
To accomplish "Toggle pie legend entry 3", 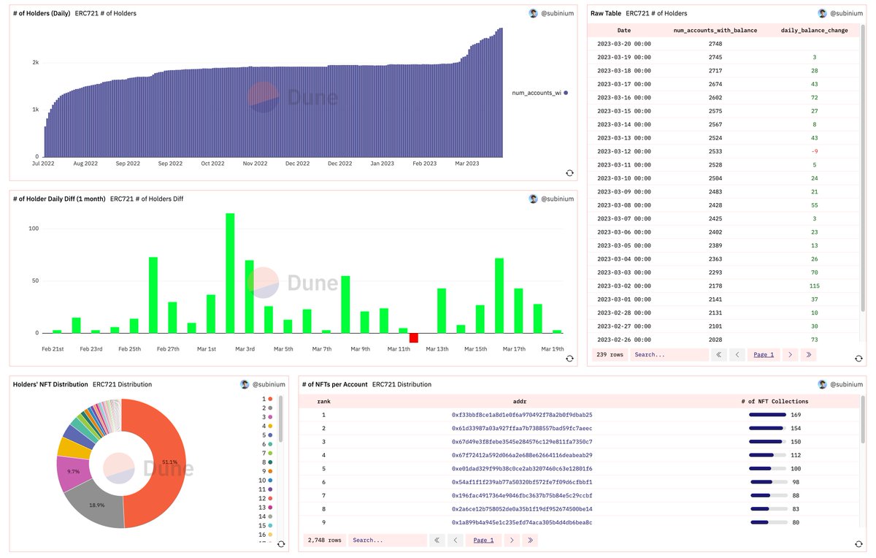I will [266, 417].
